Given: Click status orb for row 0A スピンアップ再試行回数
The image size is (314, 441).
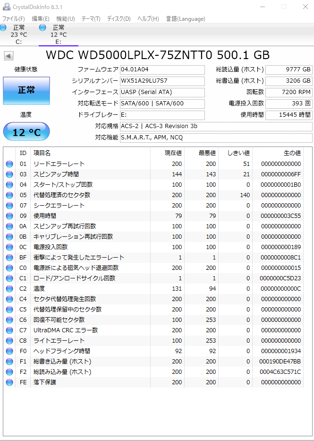Looking at the screenshot, I should coord(9,226).
